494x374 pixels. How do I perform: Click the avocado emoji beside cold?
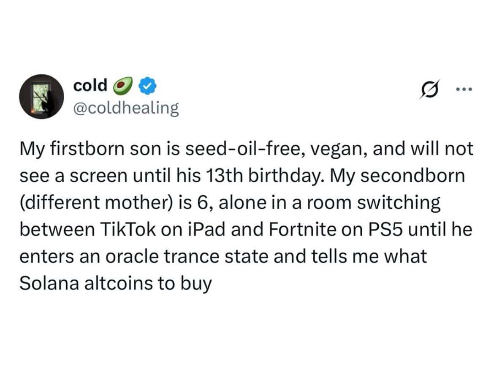122,85
